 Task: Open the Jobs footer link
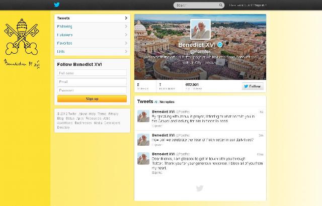point(106,118)
